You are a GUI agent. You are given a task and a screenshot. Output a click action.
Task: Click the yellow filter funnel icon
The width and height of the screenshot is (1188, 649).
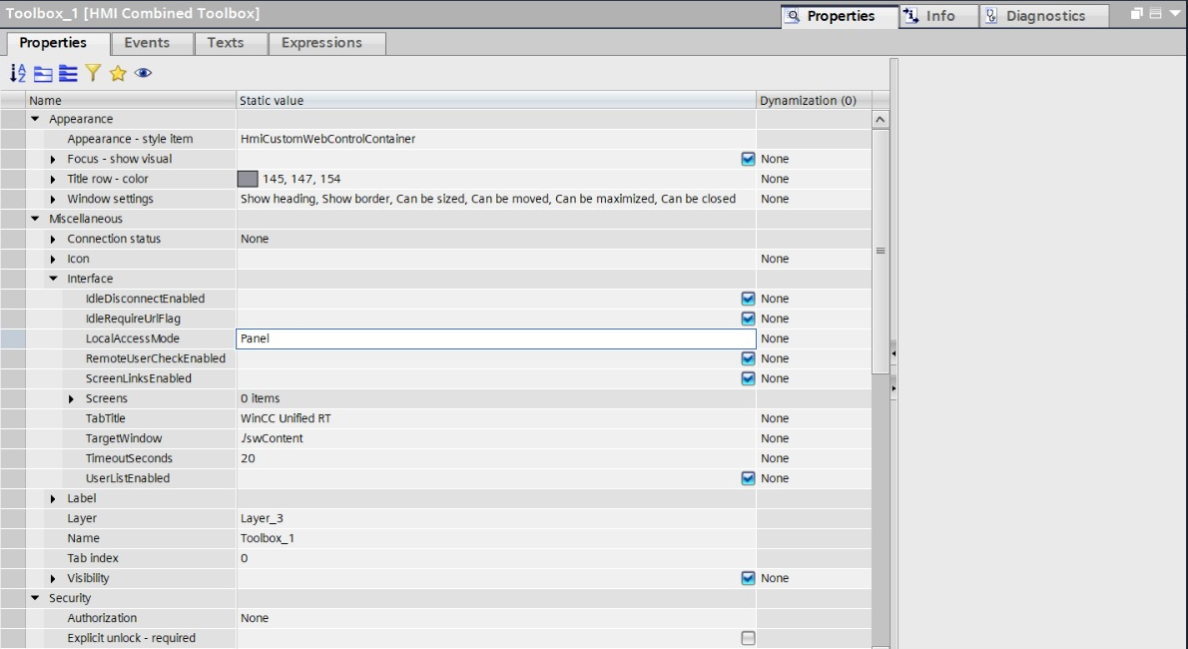coord(93,73)
